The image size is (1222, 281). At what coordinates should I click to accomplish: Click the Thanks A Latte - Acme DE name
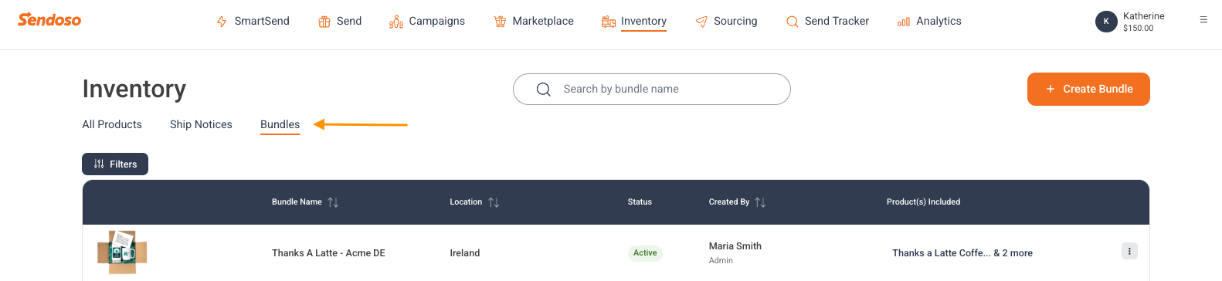[x=328, y=253]
